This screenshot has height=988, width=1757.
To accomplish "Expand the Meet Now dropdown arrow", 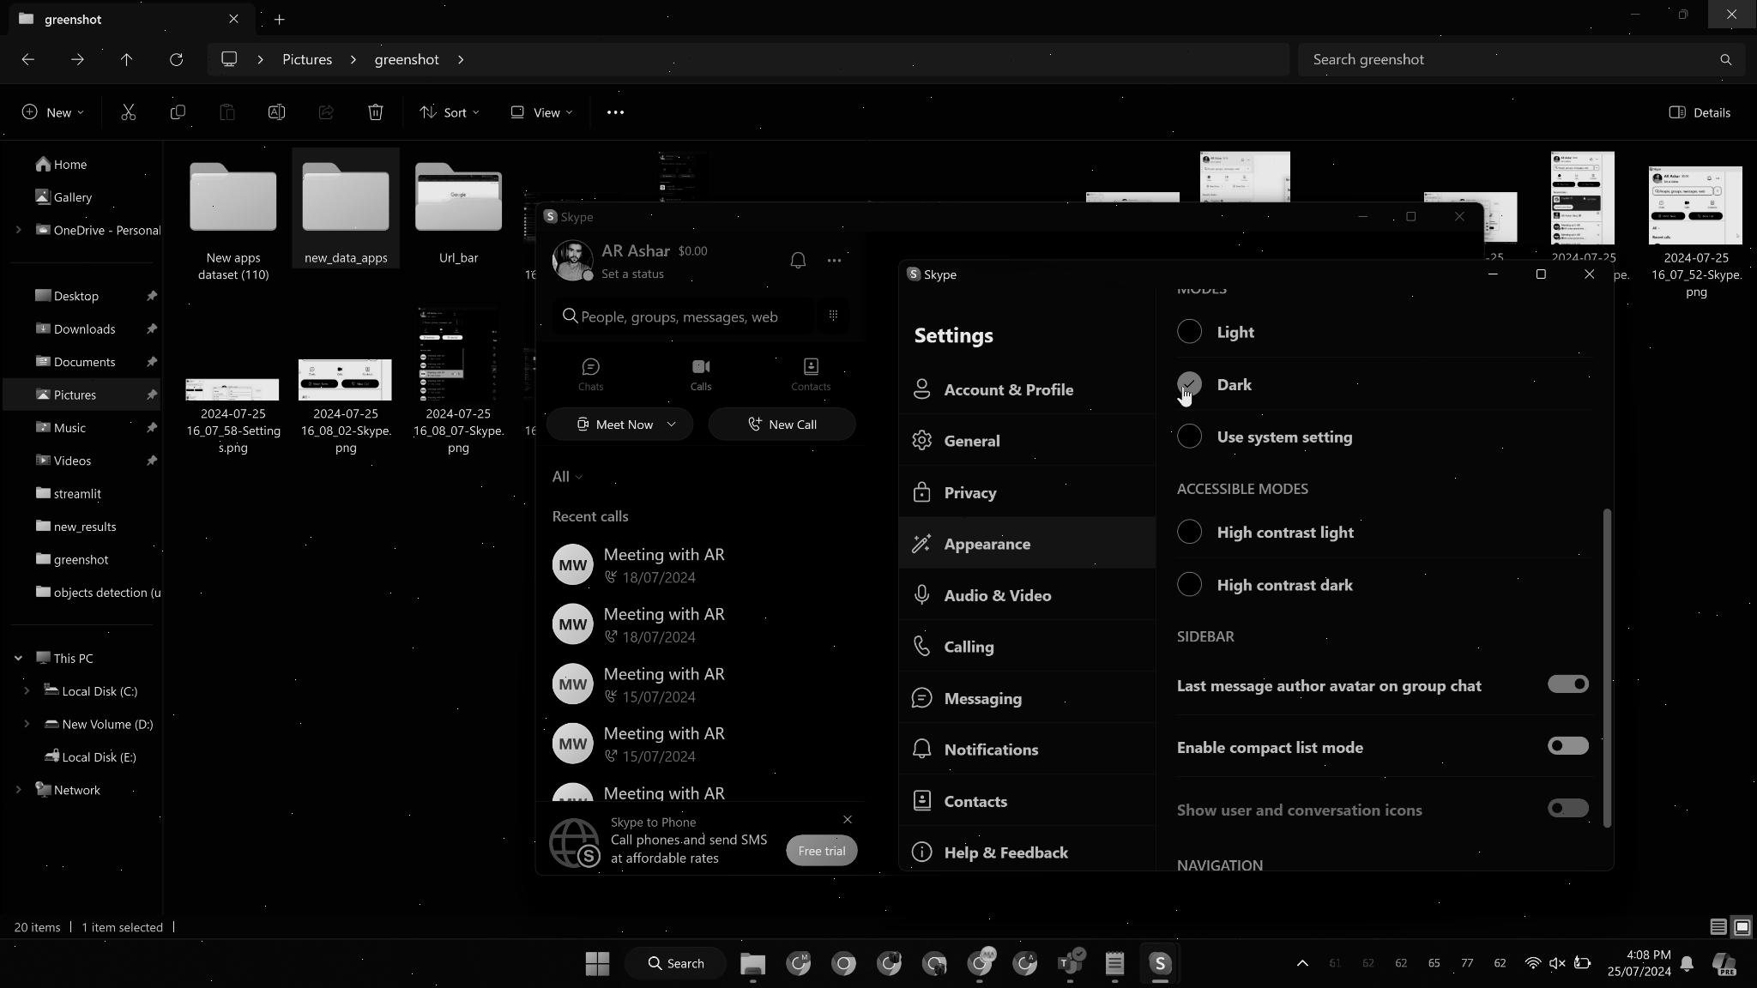I will click(x=672, y=425).
